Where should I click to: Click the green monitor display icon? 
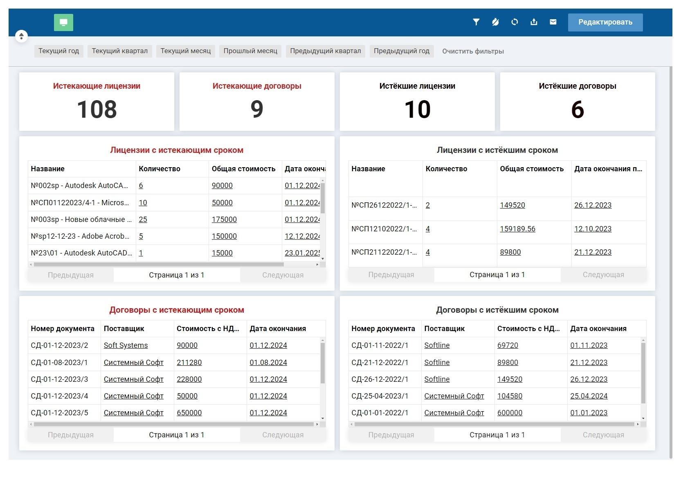click(x=63, y=22)
